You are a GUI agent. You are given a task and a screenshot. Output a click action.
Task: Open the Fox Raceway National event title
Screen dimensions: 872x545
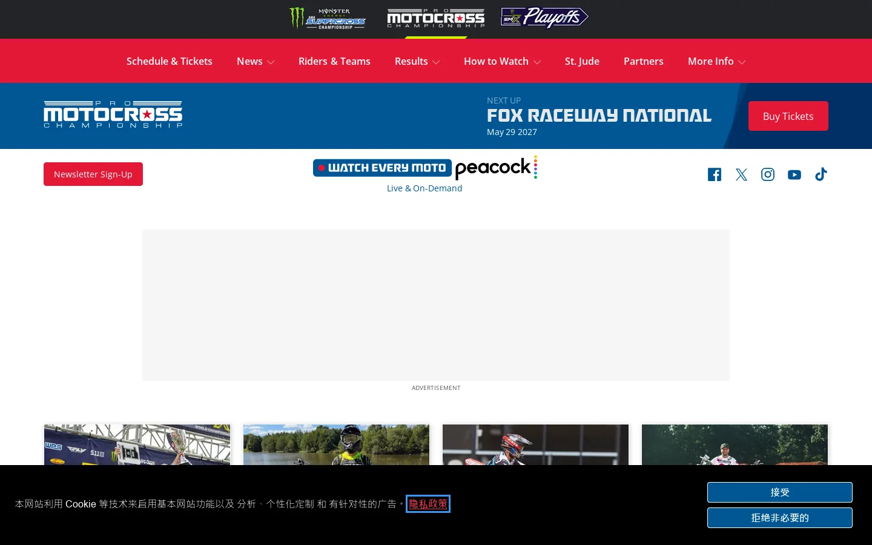point(599,116)
